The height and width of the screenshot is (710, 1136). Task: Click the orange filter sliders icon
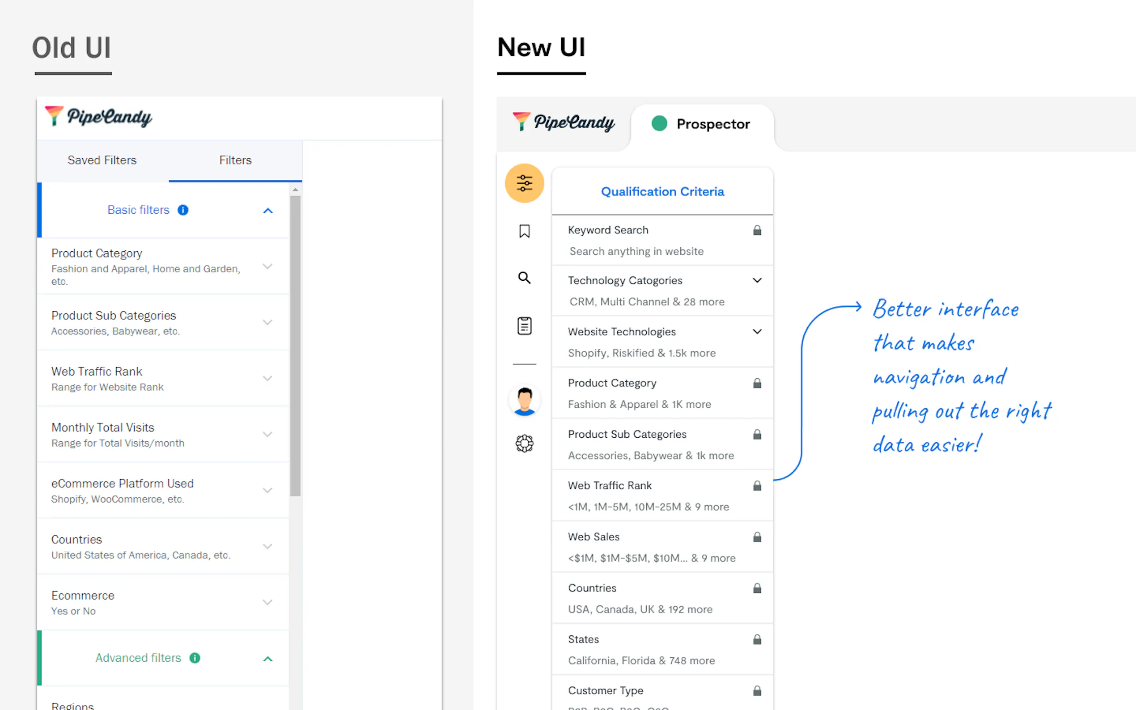pyautogui.click(x=524, y=183)
